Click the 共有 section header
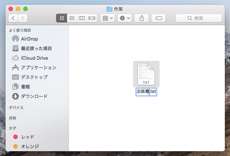This screenshot has width=230, height=156. [x=13, y=118]
